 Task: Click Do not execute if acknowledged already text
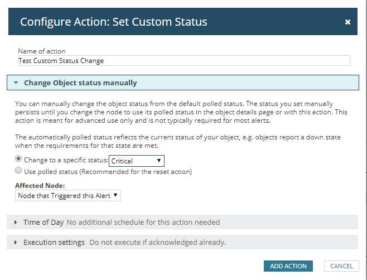(x=158, y=243)
